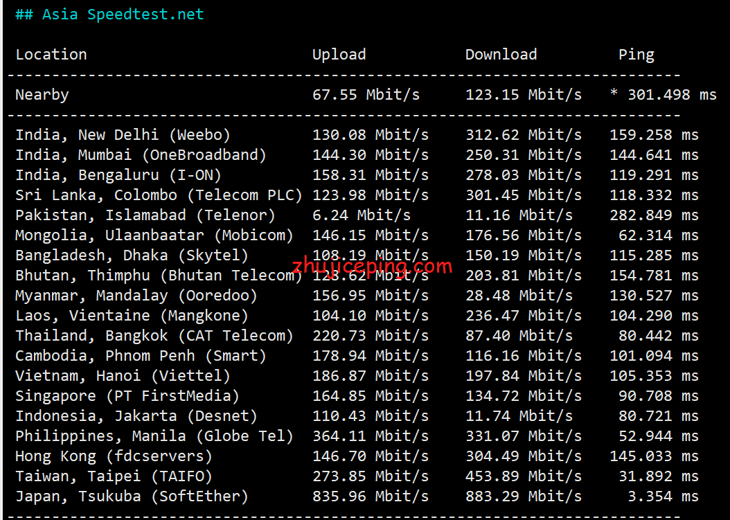Click 'Sri Lanka, Colombo (Telecom PLC)' location
This screenshot has height=520, width=730.
159,195
